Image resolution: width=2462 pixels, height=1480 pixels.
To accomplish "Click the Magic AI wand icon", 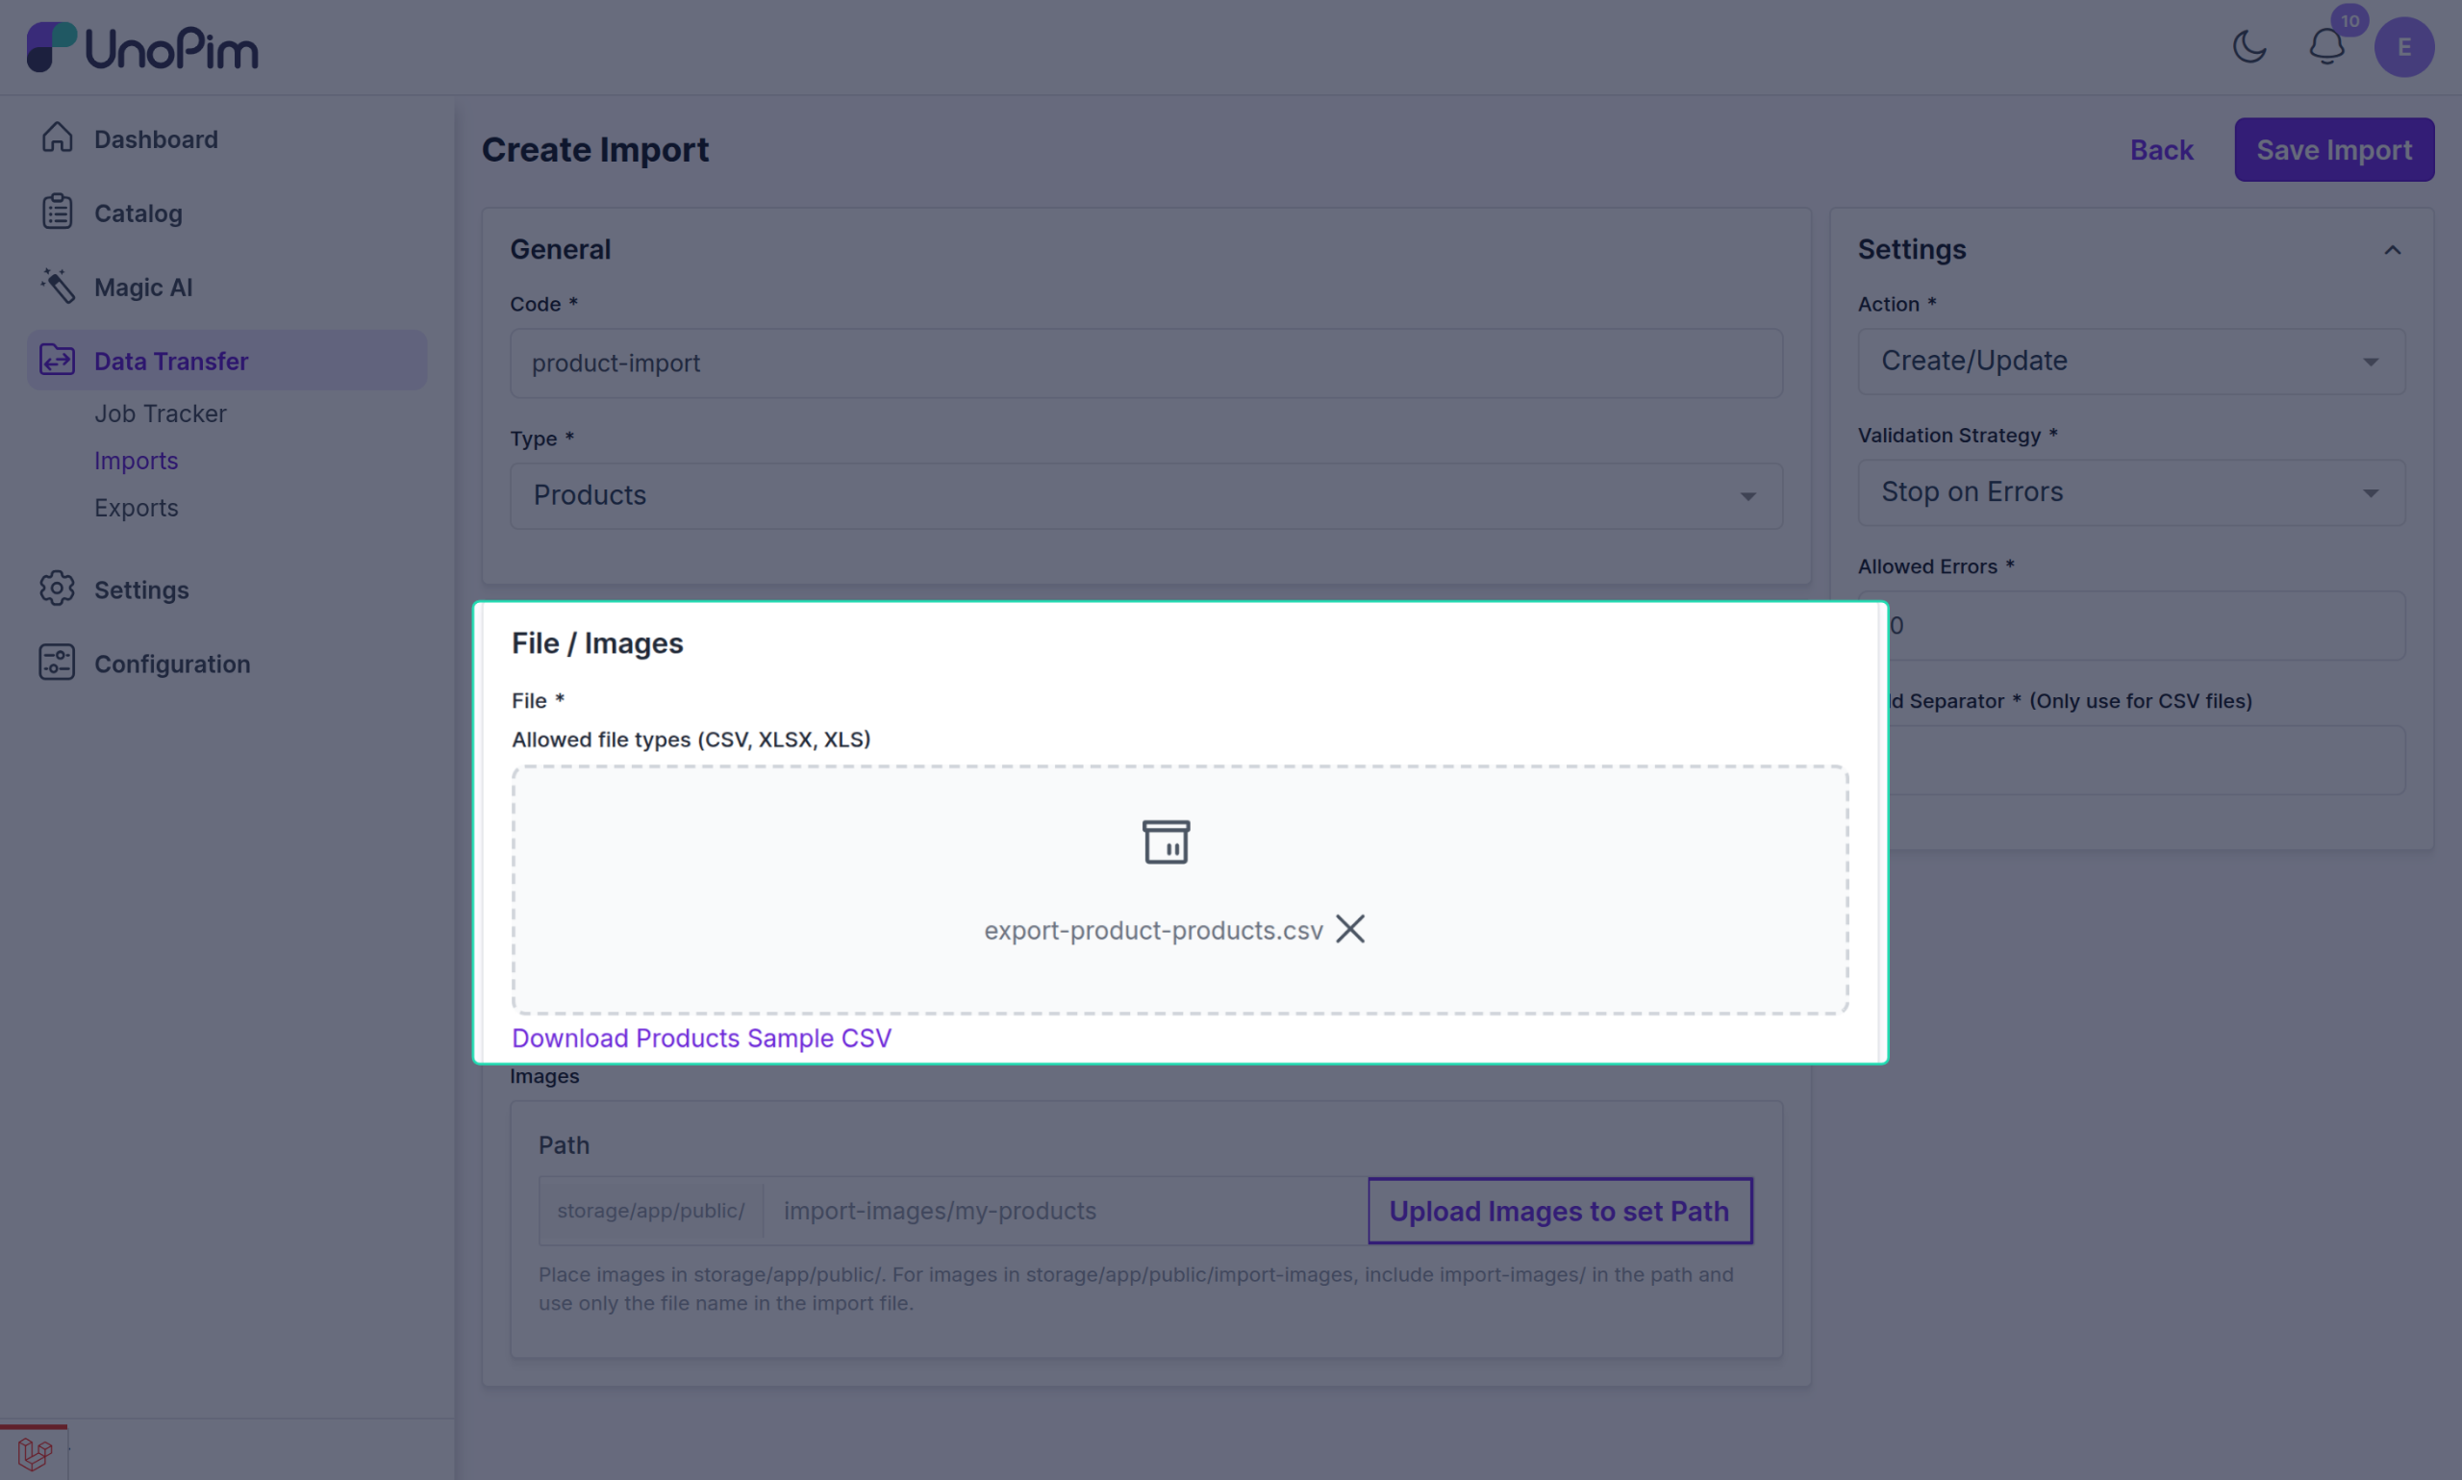I will click(x=57, y=287).
